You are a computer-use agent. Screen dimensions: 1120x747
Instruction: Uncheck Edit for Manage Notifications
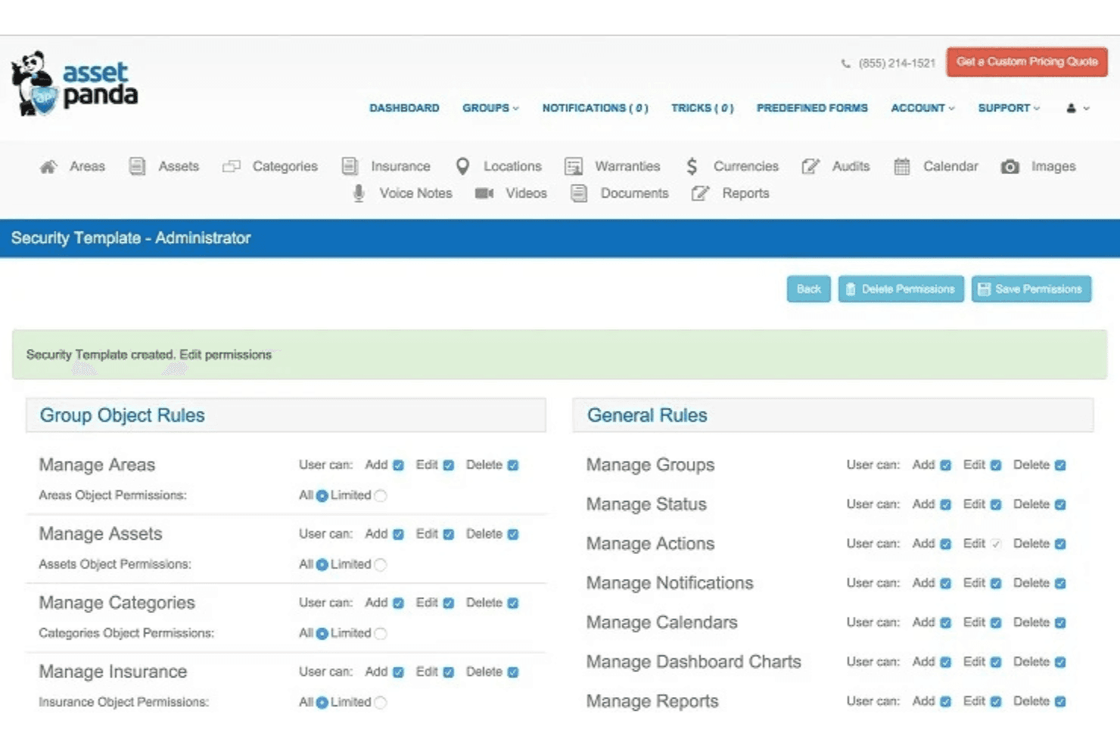996,584
